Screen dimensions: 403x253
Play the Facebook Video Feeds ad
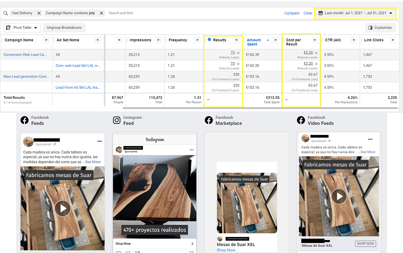pos(339,196)
